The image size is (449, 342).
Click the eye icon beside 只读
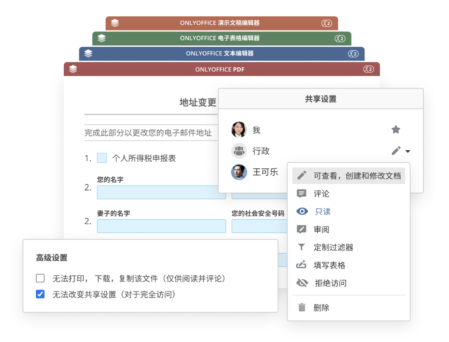coord(302,211)
